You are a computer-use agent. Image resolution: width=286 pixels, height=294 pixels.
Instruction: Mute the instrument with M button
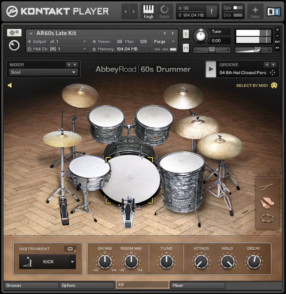(186, 48)
